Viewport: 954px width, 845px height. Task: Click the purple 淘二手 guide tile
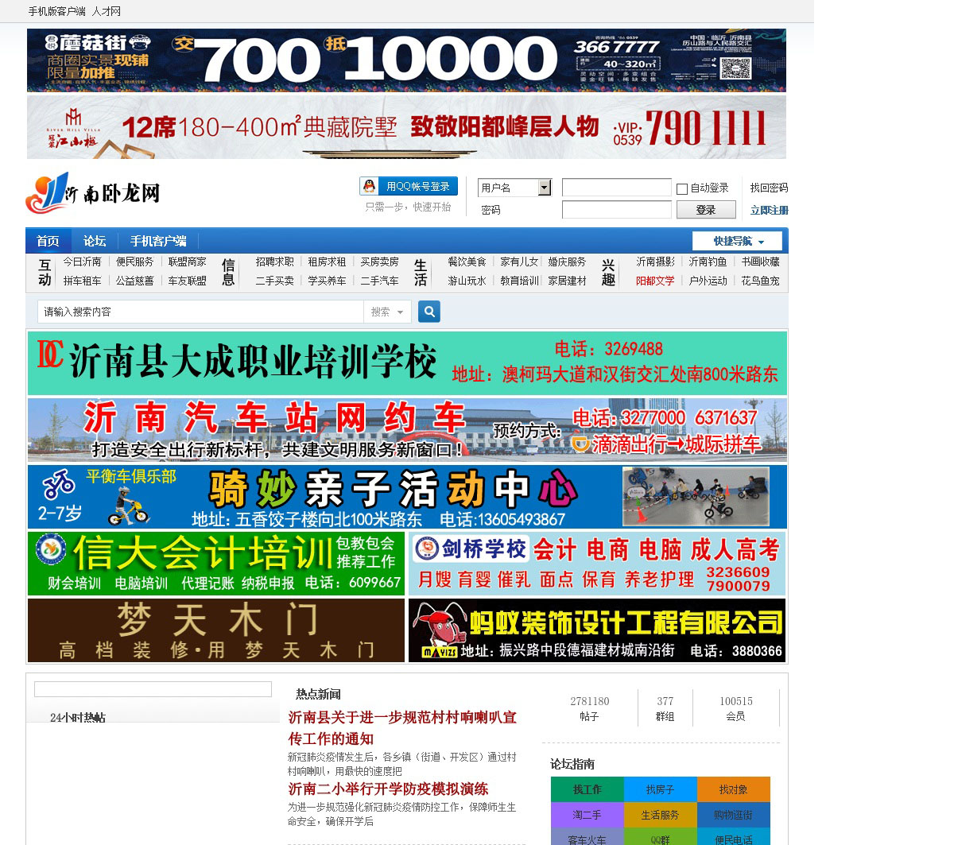click(x=588, y=815)
